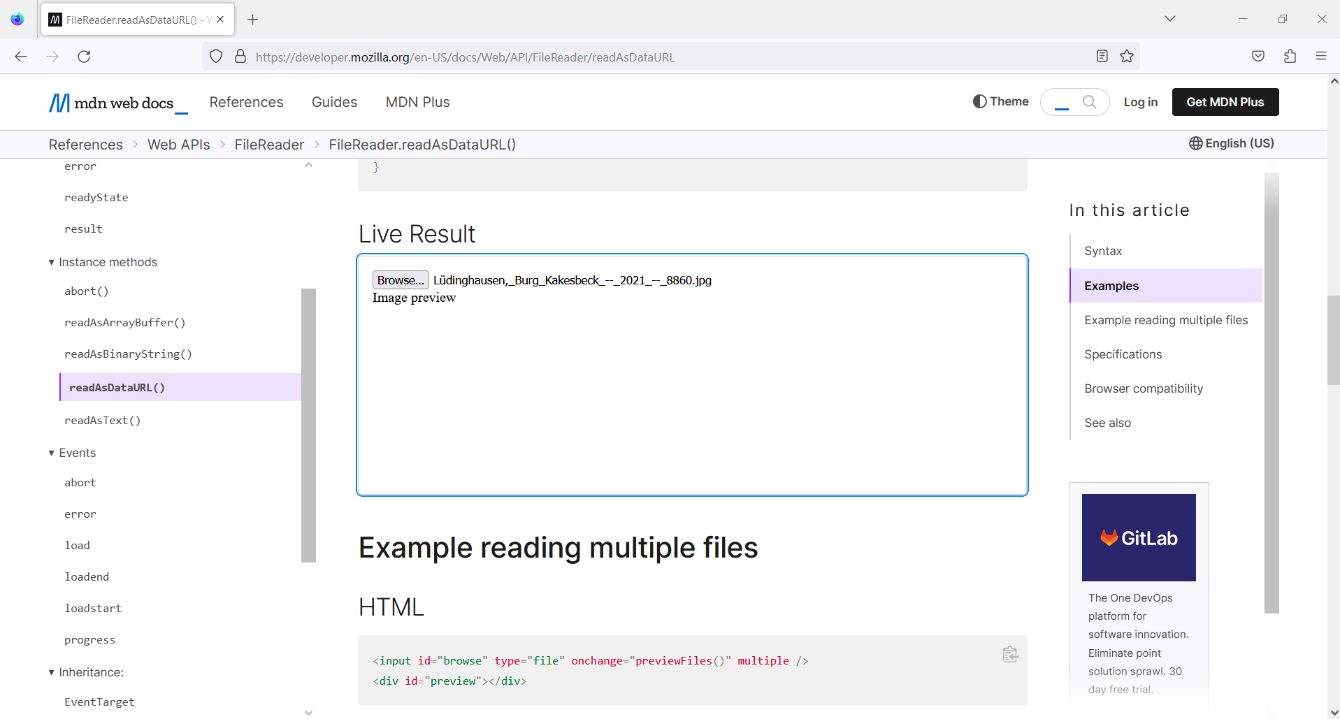Navigate back to the previous page
Image resolution: width=1340 pixels, height=719 pixels.
[x=20, y=57]
